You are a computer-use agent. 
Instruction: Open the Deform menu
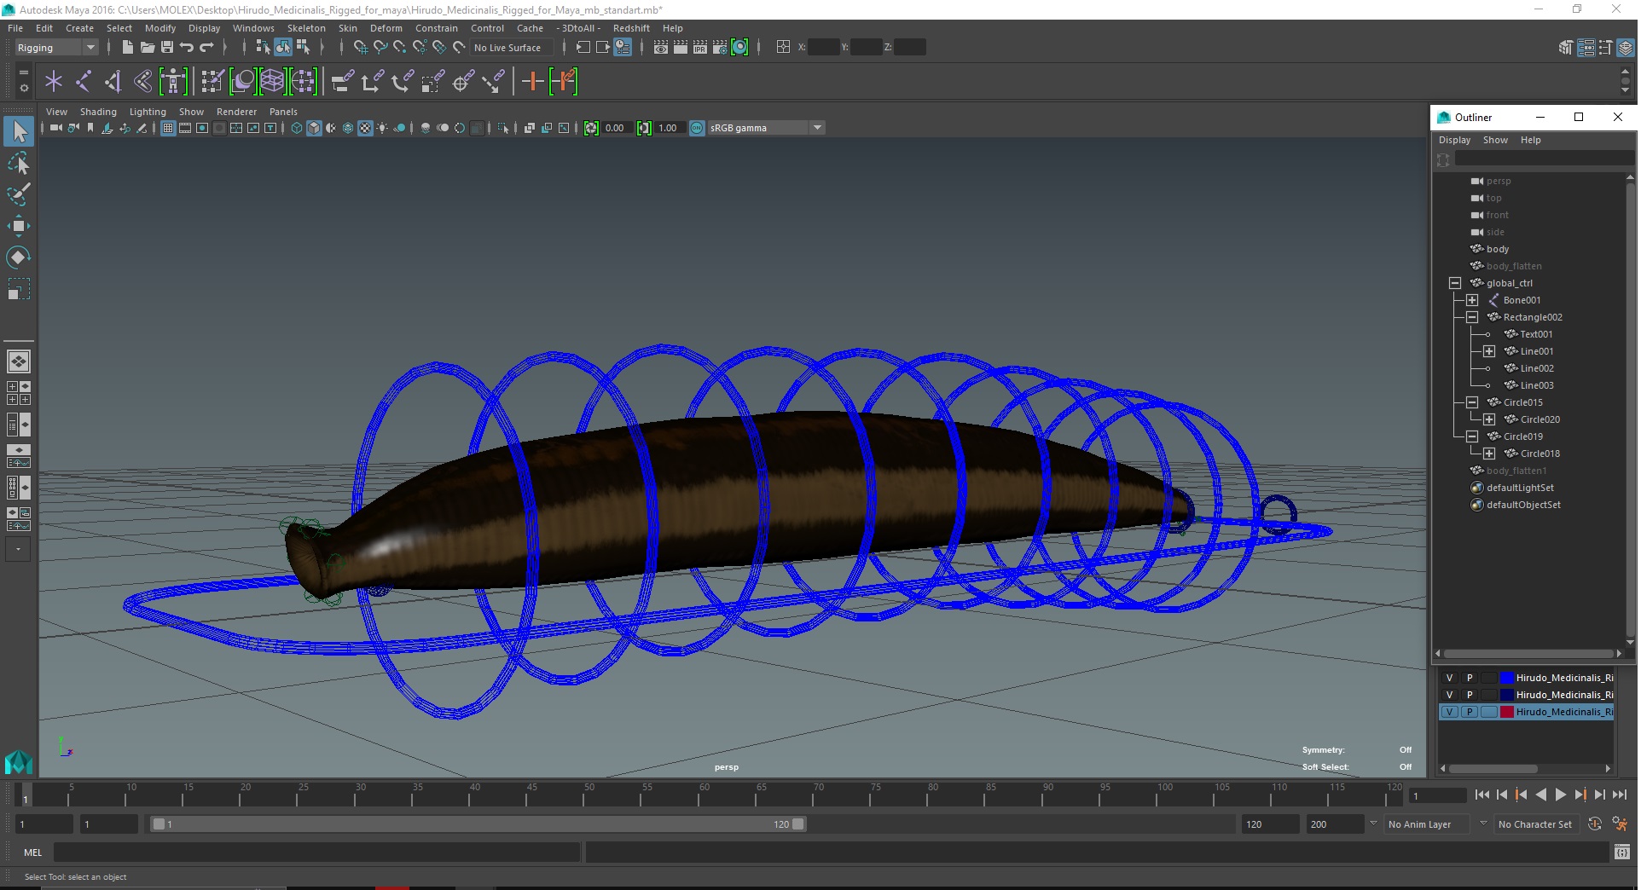(x=386, y=28)
